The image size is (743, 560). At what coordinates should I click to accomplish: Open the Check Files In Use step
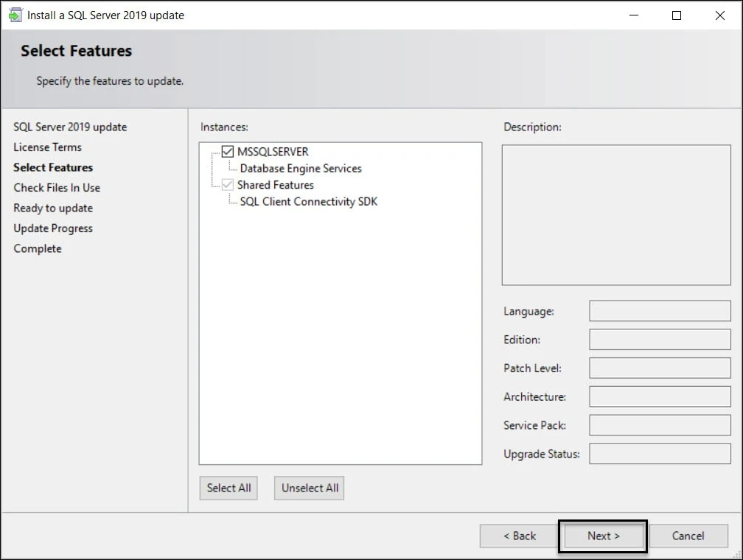[57, 188]
